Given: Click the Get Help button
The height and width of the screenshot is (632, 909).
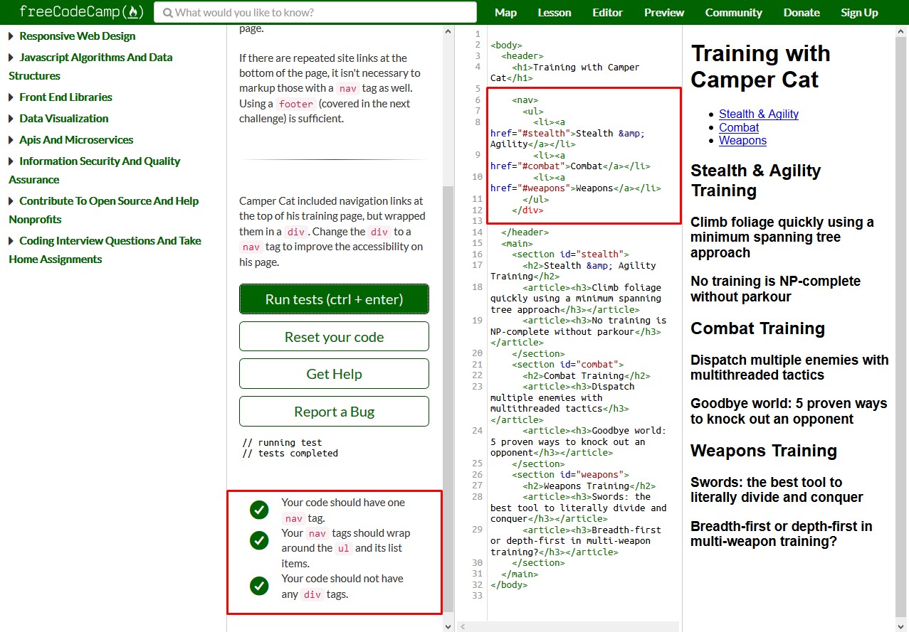Looking at the screenshot, I should (334, 374).
